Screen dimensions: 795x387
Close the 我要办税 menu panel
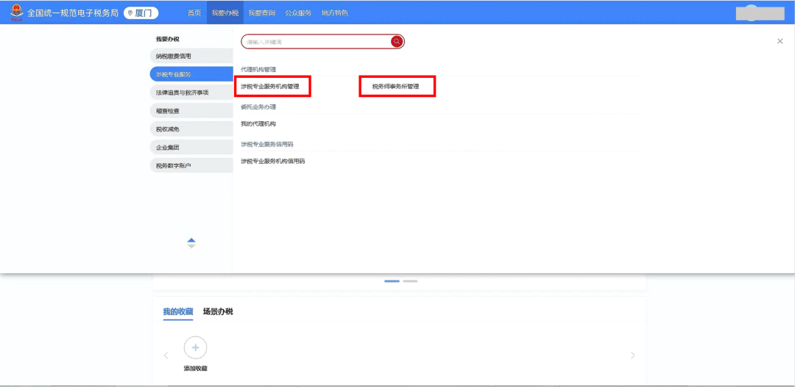click(780, 41)
